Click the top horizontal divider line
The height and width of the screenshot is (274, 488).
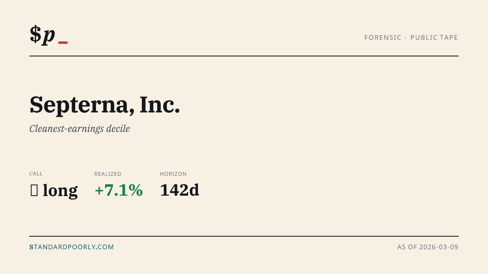(244, 56)
